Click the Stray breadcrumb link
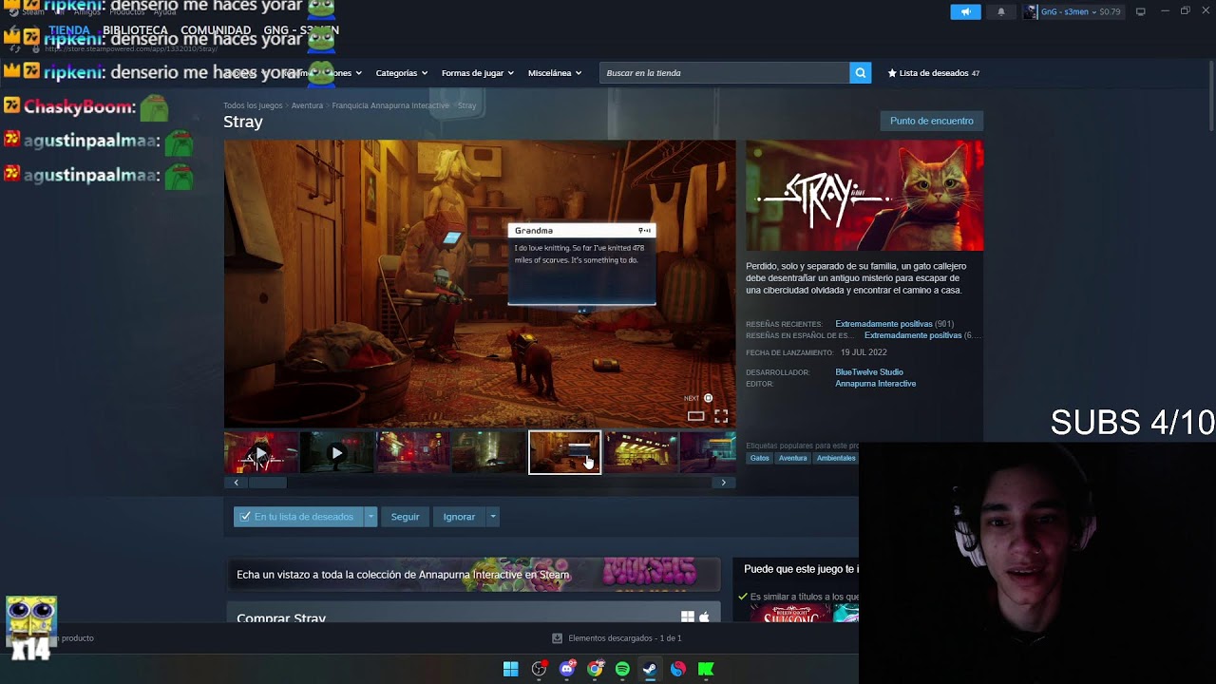This screenshot has width=1216, height=684. point(466,105)
